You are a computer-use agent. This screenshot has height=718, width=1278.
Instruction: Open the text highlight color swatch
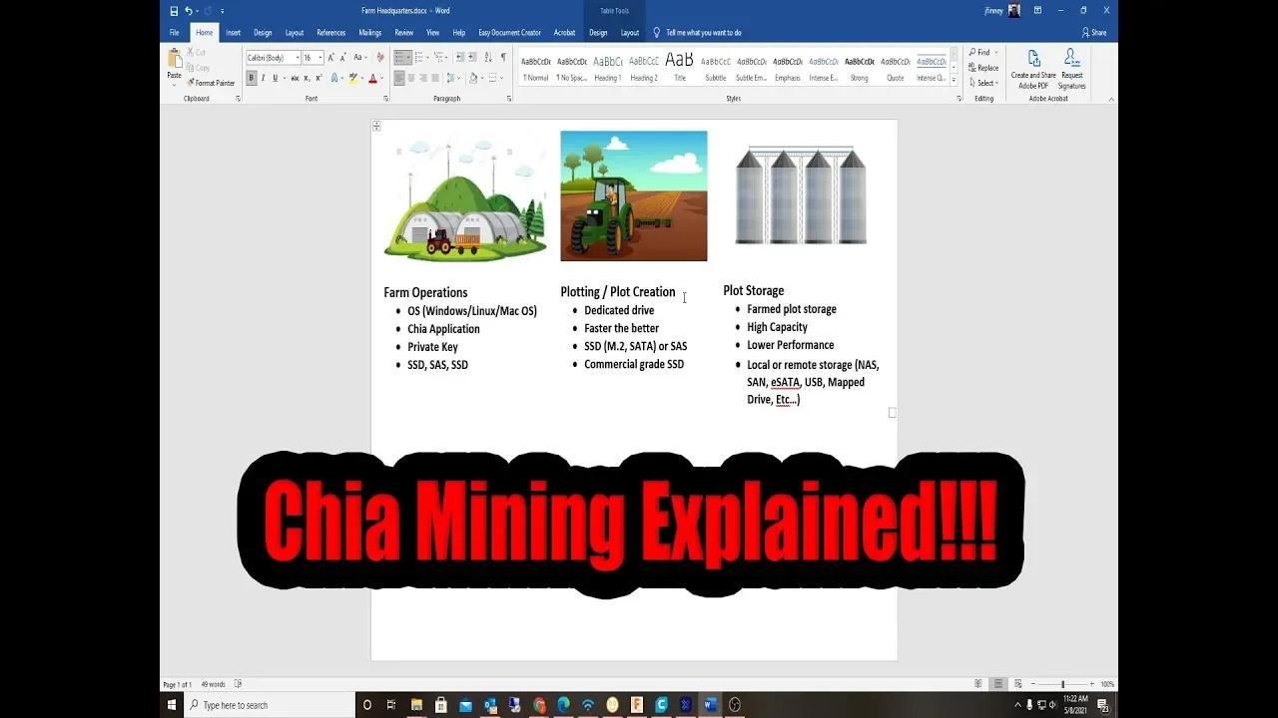[x=351, y=77]
